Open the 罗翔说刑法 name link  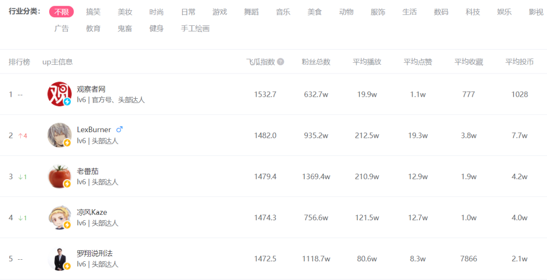click(x=95, y=253)
